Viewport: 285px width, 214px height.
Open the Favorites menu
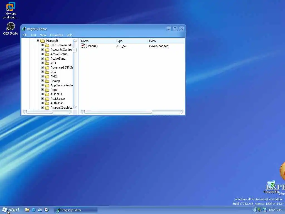coord(56,35)
